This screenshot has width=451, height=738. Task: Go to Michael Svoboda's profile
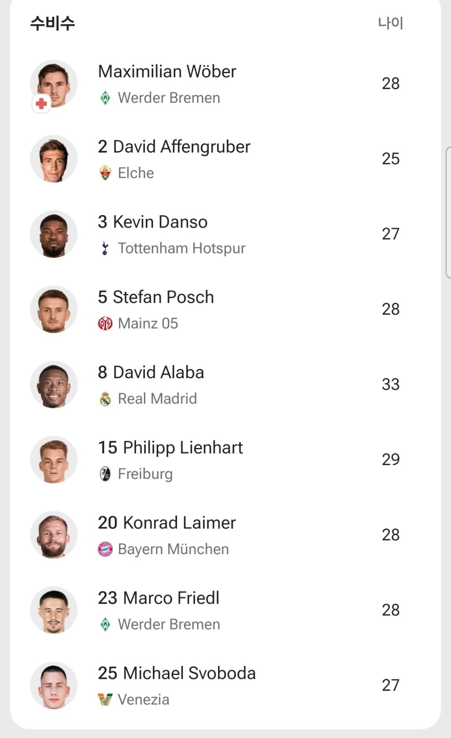click(x=177, y=673)
